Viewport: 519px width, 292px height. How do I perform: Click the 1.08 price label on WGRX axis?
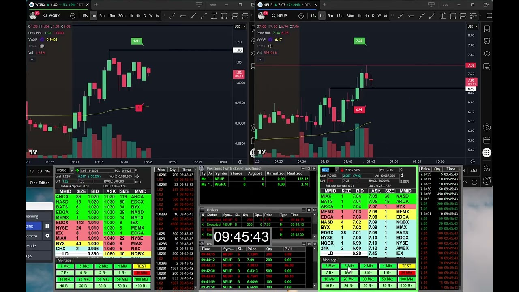238,50
